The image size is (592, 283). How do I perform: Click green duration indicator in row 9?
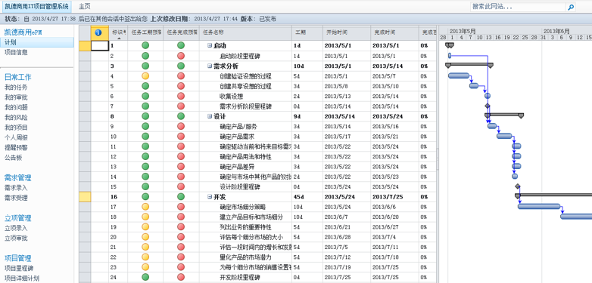click(145, 126)
